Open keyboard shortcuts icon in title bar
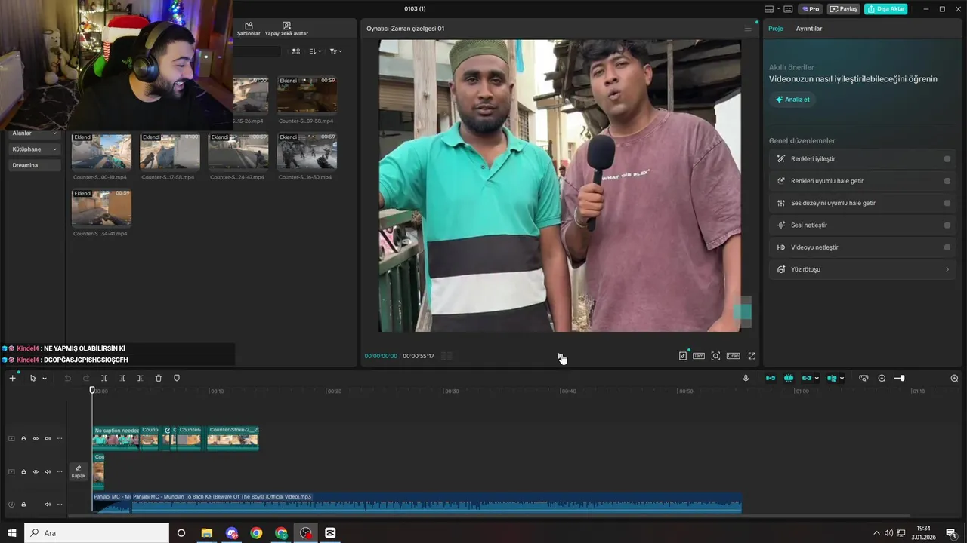This screenshot has height=543, width=967. [x=788, y=9]
